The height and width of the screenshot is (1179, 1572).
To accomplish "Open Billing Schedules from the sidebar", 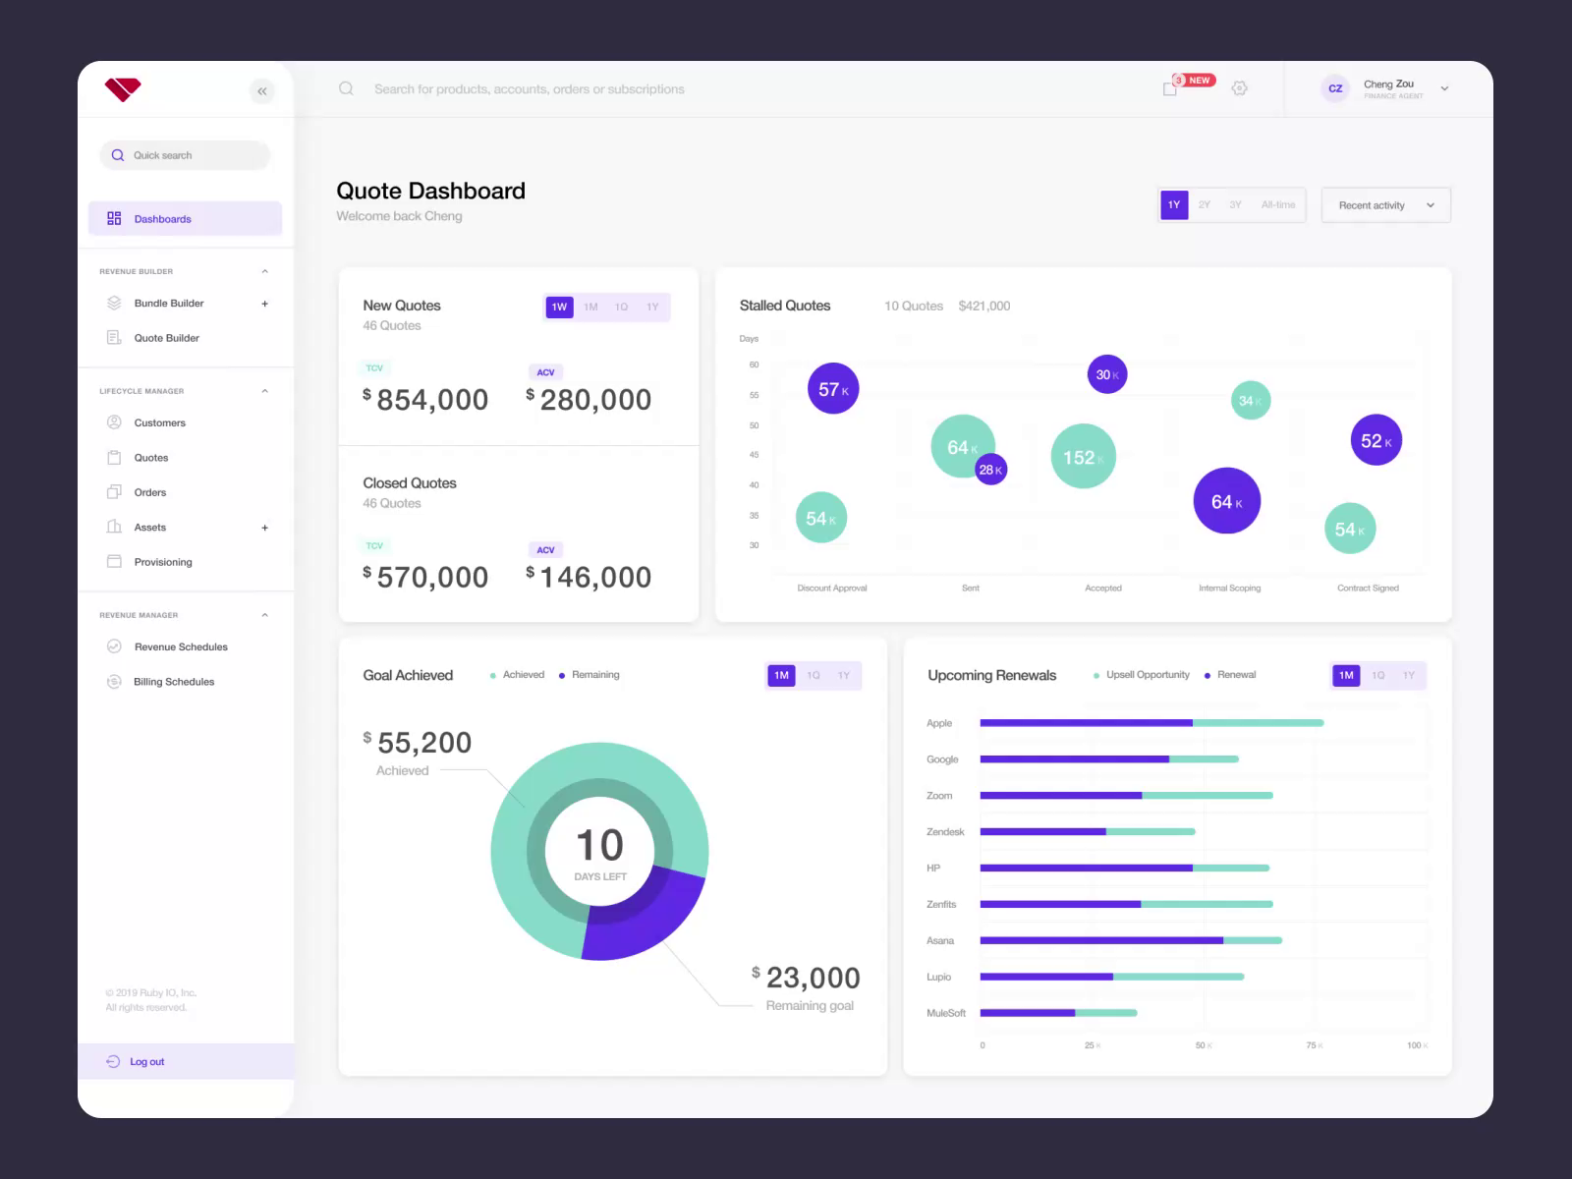I will (174, 681).
